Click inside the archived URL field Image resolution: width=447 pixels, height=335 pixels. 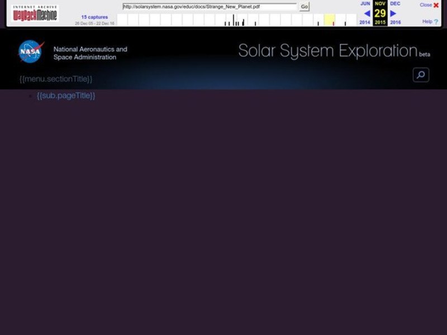click(207, 7)
